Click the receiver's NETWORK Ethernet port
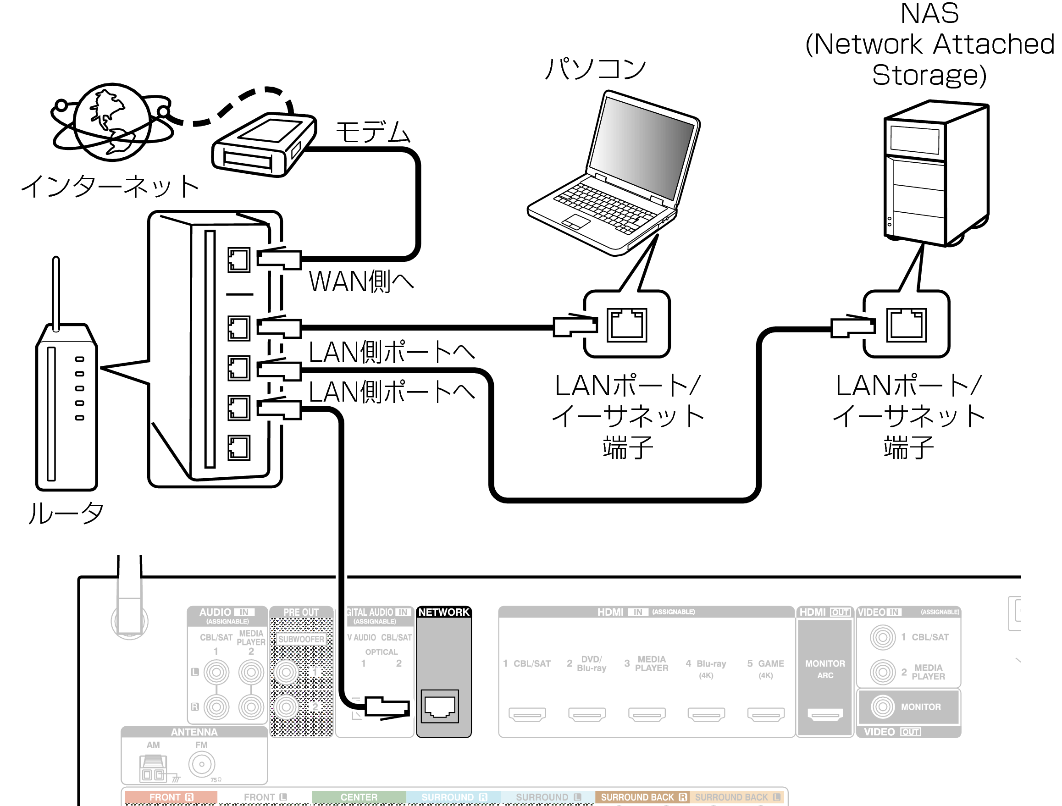 tap(439, 706)
